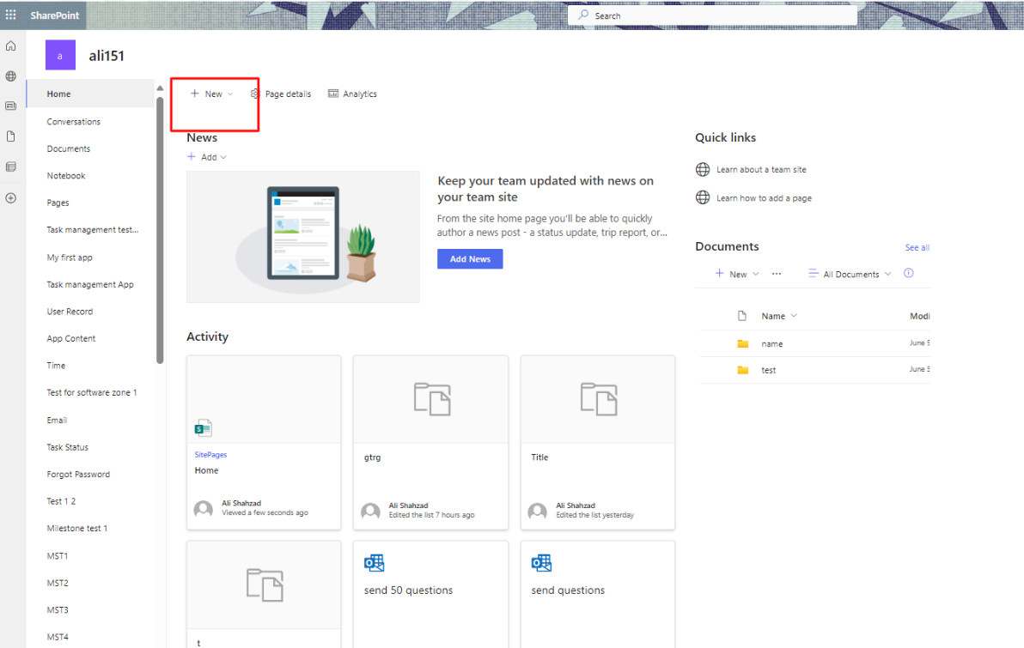Click the News icon in the left rail

pos(10,106)
